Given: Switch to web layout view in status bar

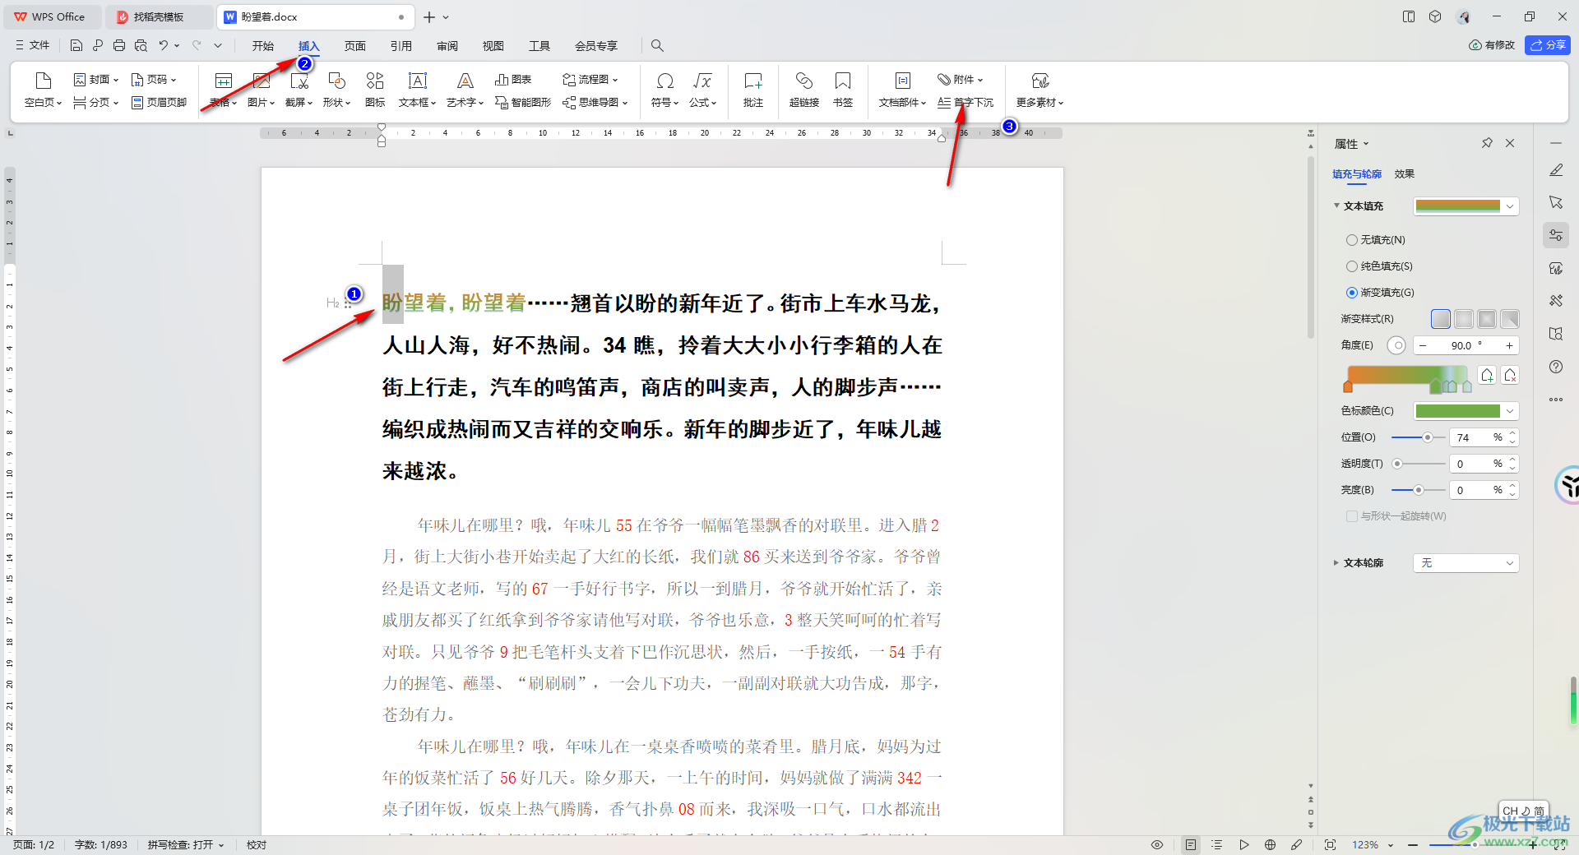Looking at the screenshot, I should (x=1270, y=844).
